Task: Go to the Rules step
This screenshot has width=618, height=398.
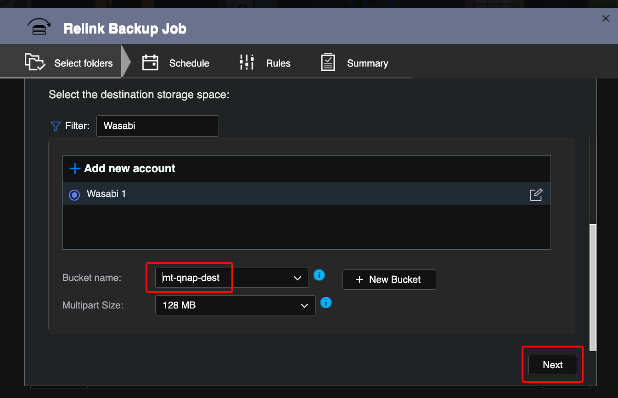Action: 265,63
